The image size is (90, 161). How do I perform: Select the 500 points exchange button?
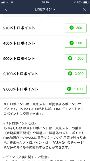76,43
